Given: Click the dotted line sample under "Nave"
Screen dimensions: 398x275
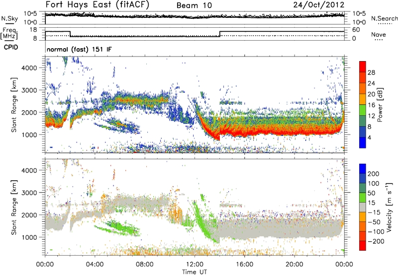Looking at the screenshot, I should (379, 40).
